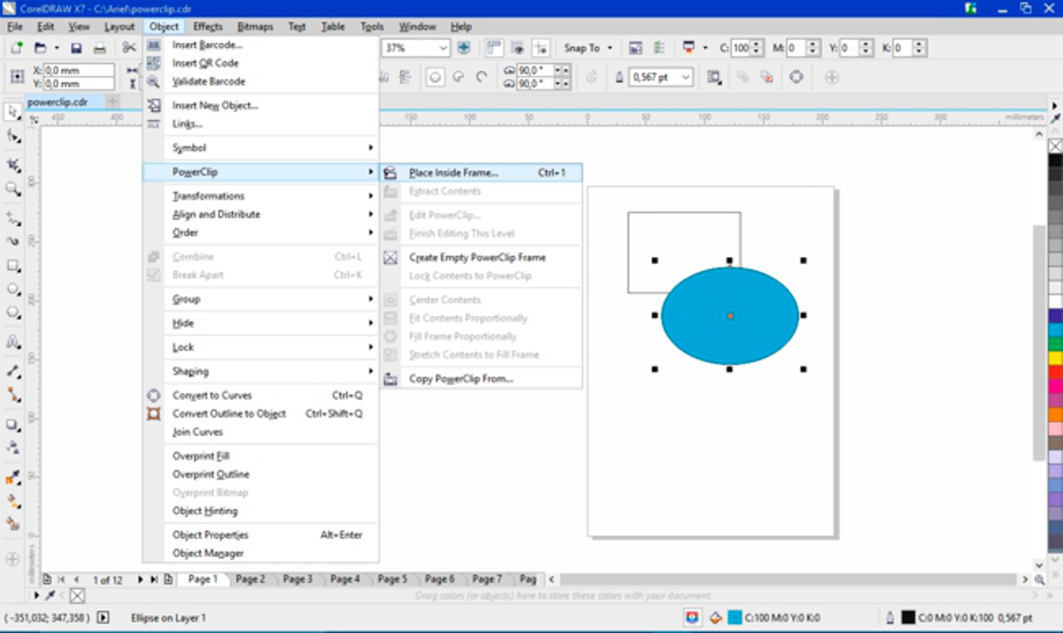Go to next page arrow in page navigator
Viewport: 1063px width, 633px height.
pos(140,579)
